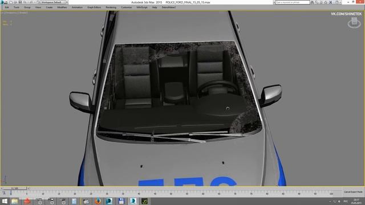Viewport: 365px width, 205px height.
Task: Click the favorites star icon in InfoCenter
Action: (x=326, y=2)
